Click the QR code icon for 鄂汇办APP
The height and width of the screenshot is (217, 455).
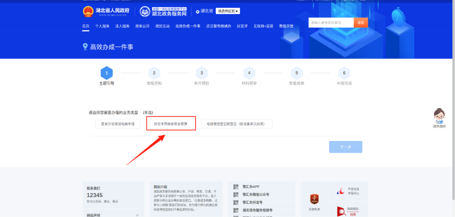click(236, 187)
